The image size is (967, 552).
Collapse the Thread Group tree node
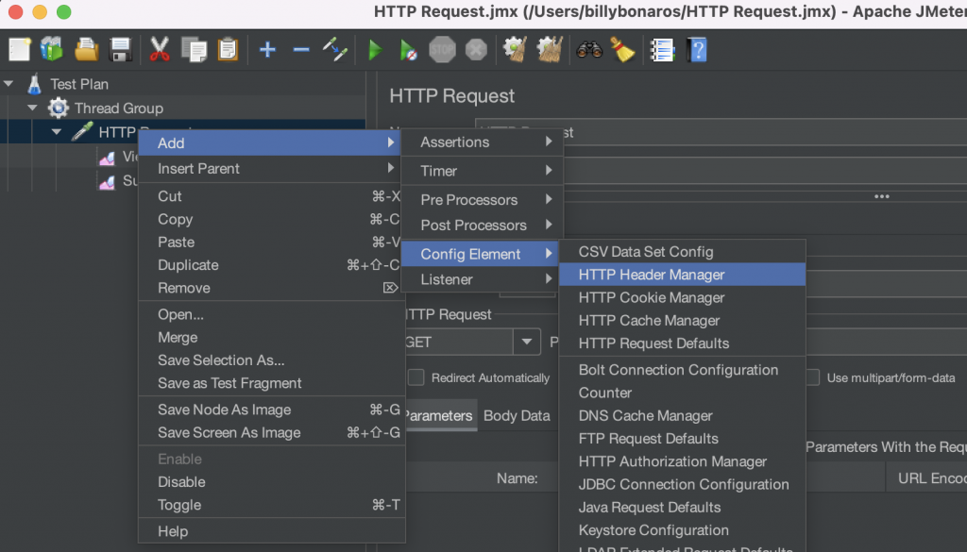coord(32,109)
